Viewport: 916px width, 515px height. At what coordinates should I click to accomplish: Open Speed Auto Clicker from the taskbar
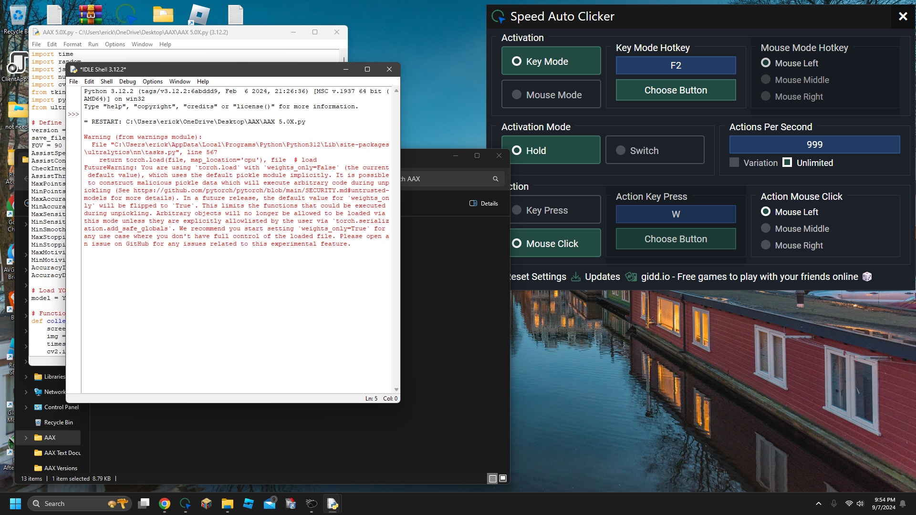[186, 504]
